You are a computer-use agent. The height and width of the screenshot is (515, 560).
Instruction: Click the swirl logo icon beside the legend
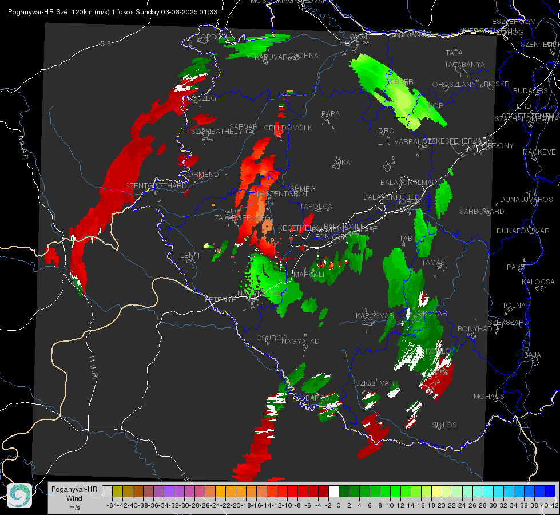coord(19,496)
